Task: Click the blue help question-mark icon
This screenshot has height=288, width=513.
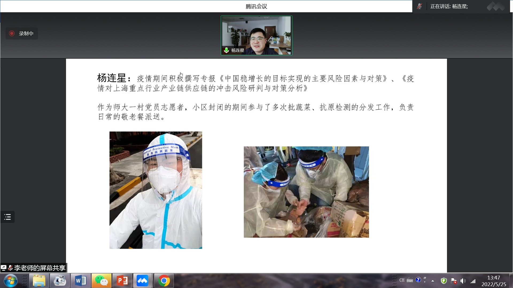Action: tap(418, 280)
